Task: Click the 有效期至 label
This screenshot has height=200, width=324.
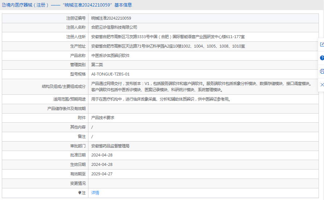Action: [x=78, y=174]
